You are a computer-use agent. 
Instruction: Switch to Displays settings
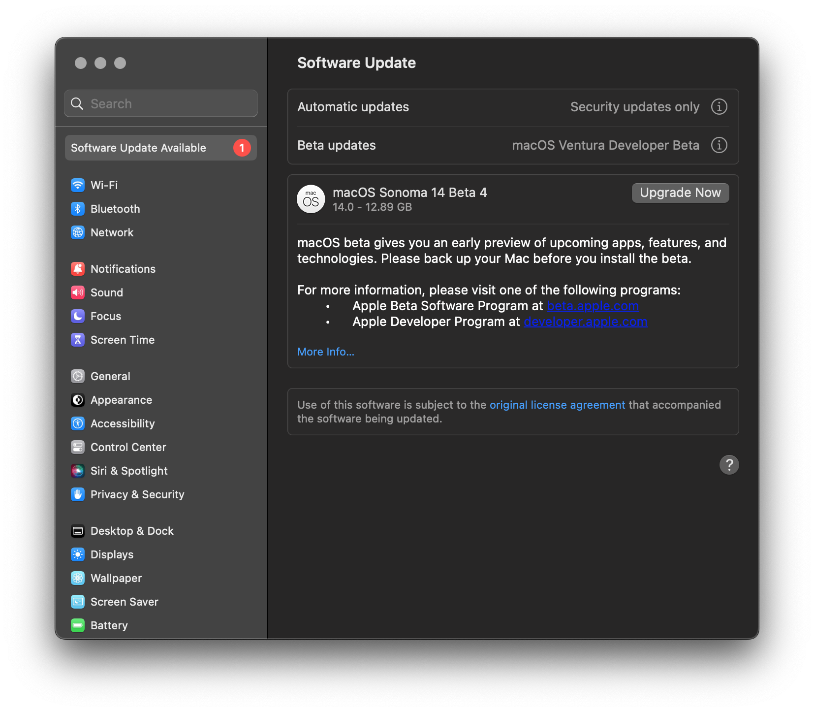(112, 554)
